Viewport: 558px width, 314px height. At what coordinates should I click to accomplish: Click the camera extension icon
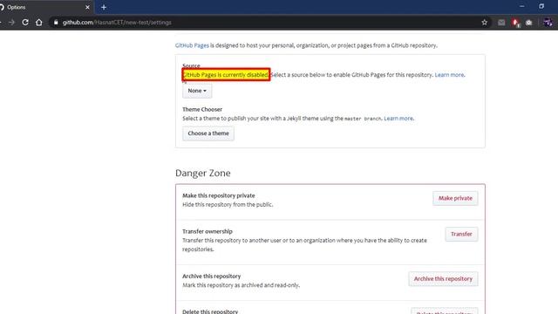(x=529, y=23)
